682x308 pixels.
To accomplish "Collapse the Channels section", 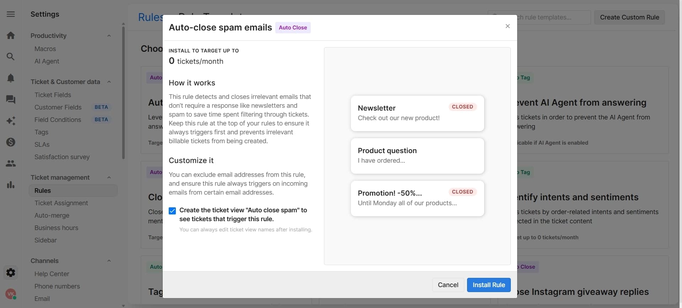I will pyautogui.click(x=109, y=261).
